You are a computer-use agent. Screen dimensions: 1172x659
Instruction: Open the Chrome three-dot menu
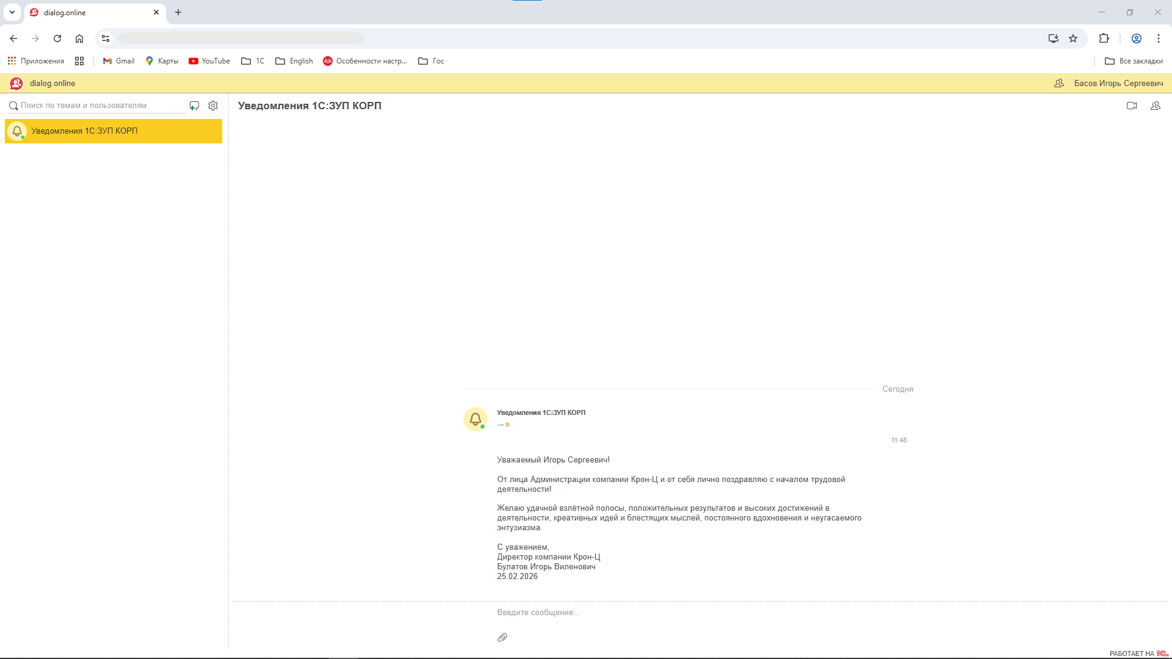tap(1158, 38)
